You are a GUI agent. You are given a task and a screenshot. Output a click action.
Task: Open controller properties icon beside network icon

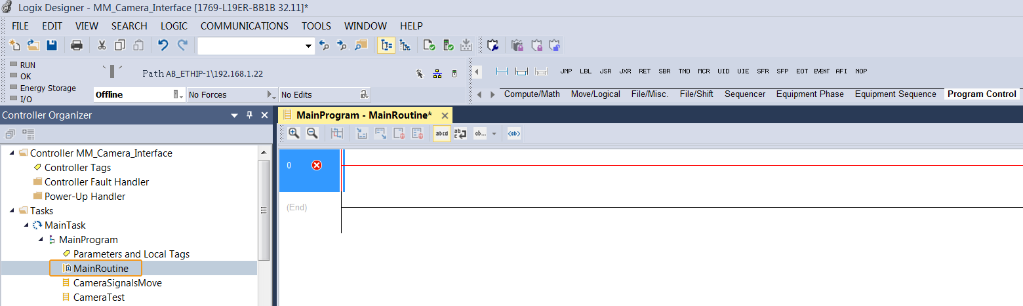(x=455, y=74)
